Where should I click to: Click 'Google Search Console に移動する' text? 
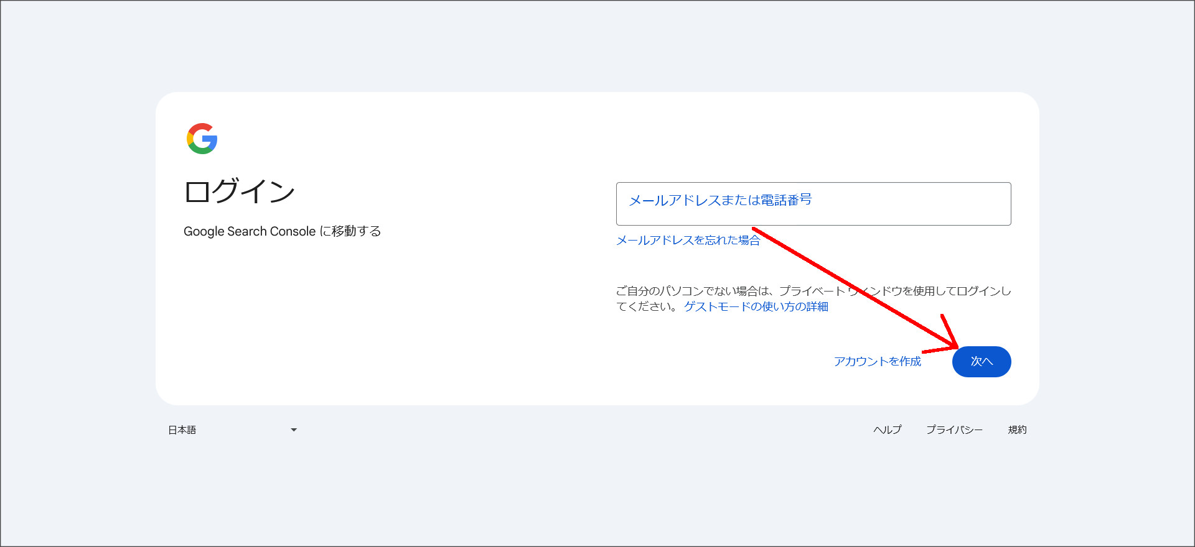[282, 231]
